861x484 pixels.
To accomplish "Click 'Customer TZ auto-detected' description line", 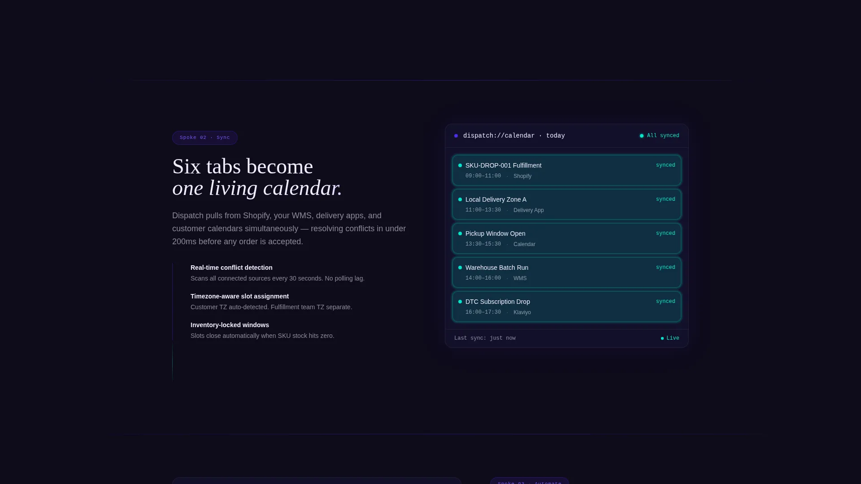I will pos(271,307).
